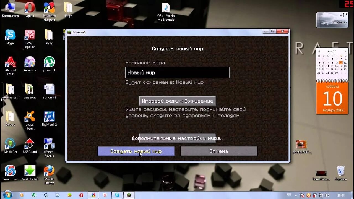Image resolution: width=354 pixels, height=199 pixels.
Task: Launch YouTubeGet from the desktop
Action: pos(30,173)
